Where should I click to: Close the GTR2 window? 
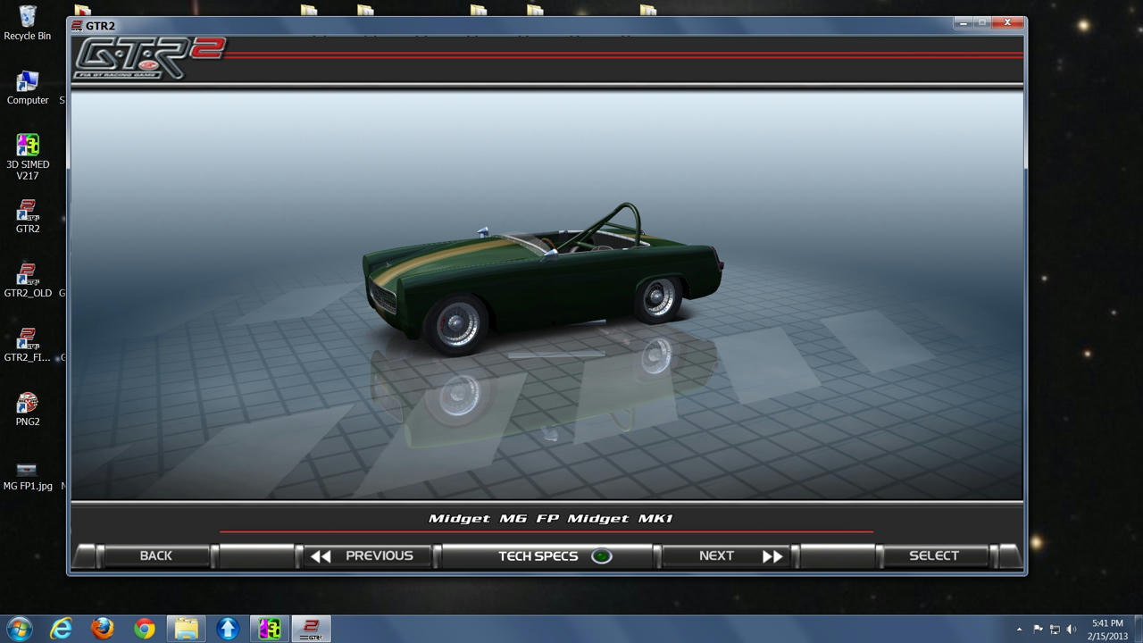pos(1007,22)
